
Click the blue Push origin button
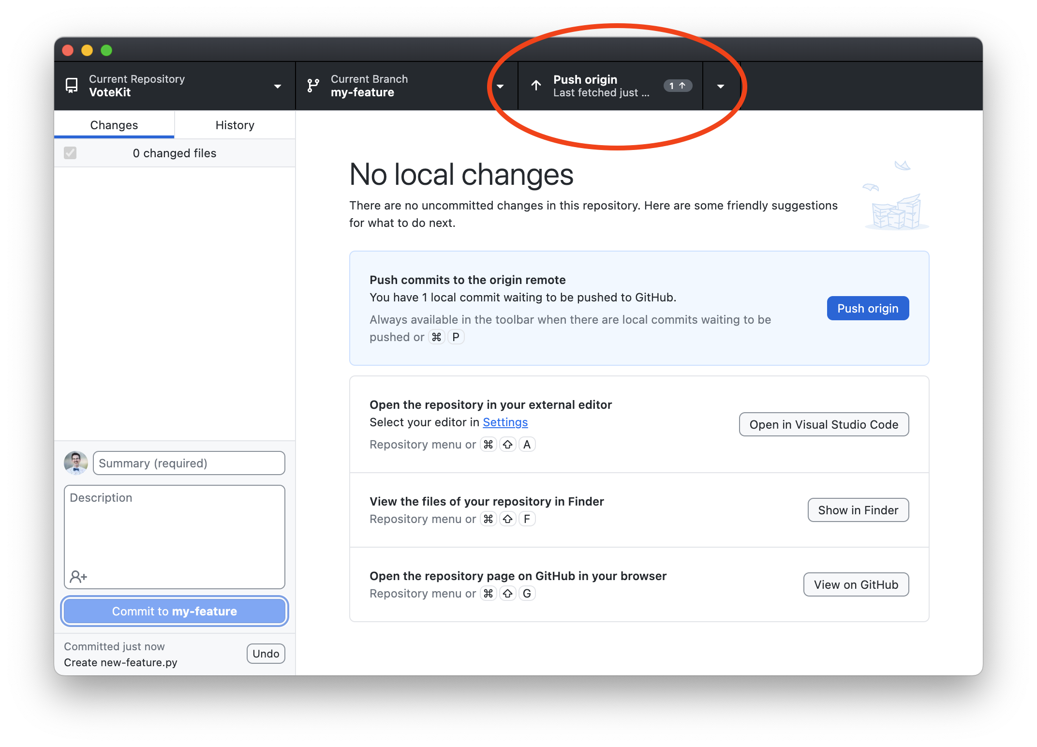868,308
